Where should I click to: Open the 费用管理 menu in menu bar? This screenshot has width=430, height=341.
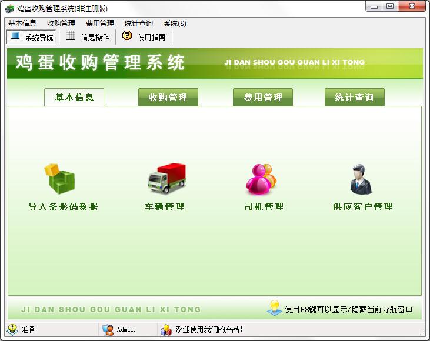coord(100,24)
